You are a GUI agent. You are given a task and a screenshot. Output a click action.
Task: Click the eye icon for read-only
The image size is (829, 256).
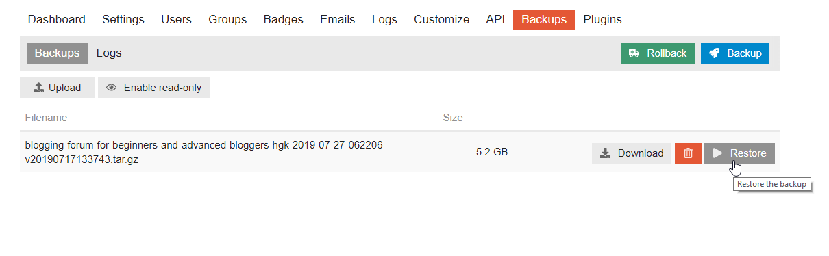(x=112, y=88)
